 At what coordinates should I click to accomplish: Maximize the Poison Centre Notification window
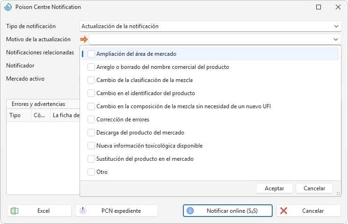coord(319,7)
